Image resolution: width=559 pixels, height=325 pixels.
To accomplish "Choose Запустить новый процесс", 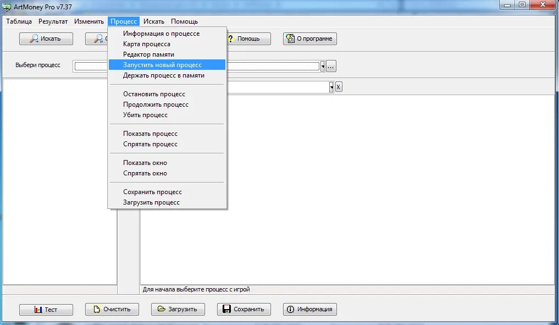I will (167, 65).
